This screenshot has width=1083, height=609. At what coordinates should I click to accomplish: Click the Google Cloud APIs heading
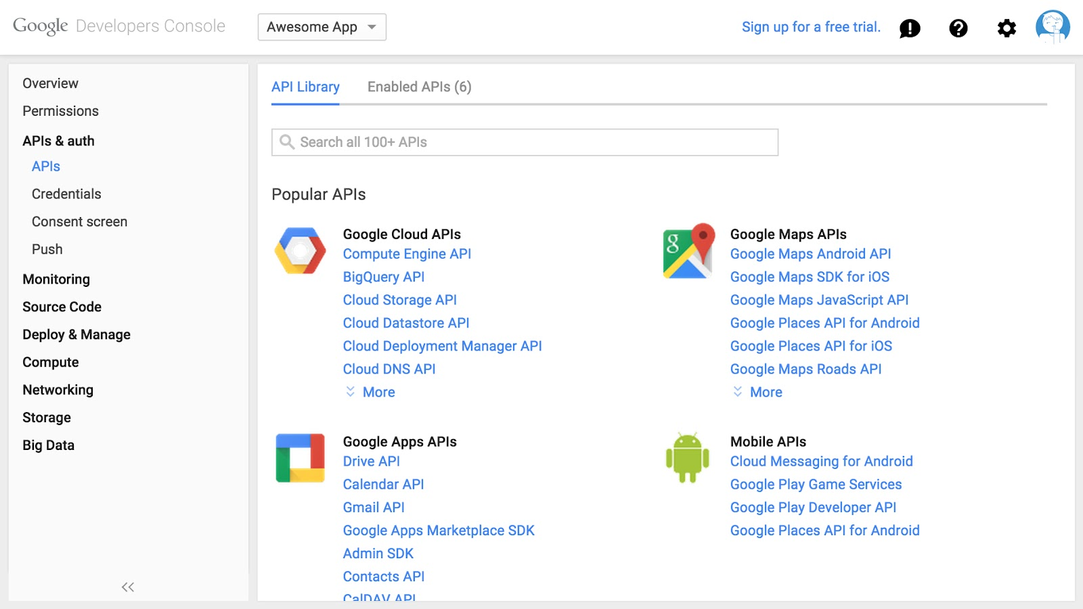(x=402, y=234)
